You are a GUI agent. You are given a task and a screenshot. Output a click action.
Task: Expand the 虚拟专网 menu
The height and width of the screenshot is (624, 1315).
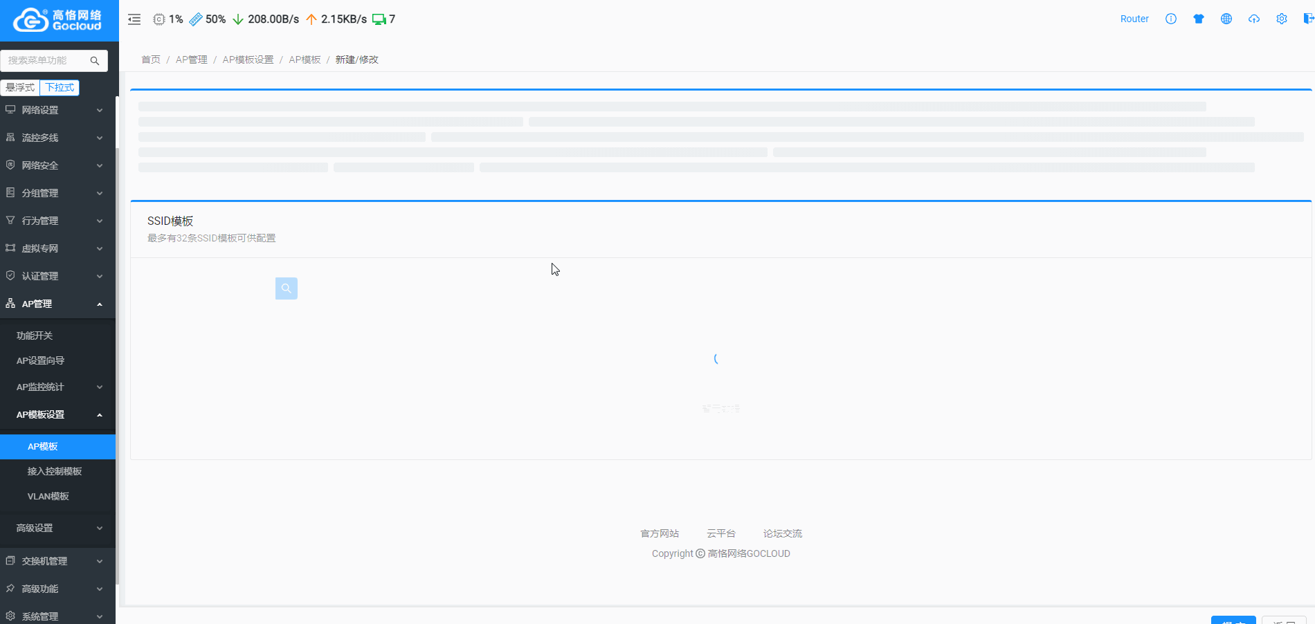click(57, 248)
